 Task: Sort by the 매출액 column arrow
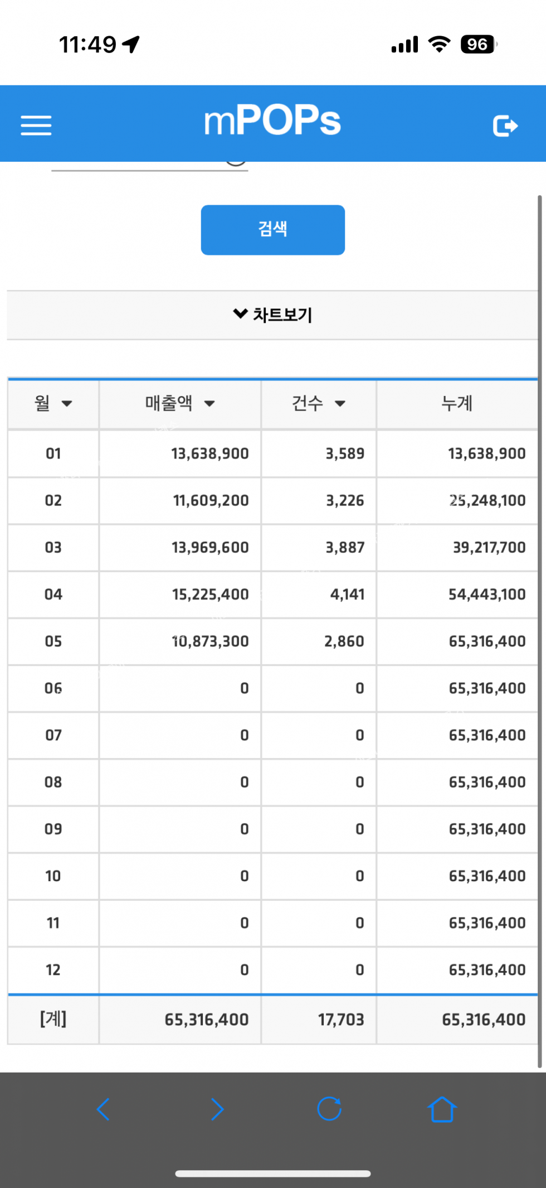pyautogui.click(x=209, y=403)
